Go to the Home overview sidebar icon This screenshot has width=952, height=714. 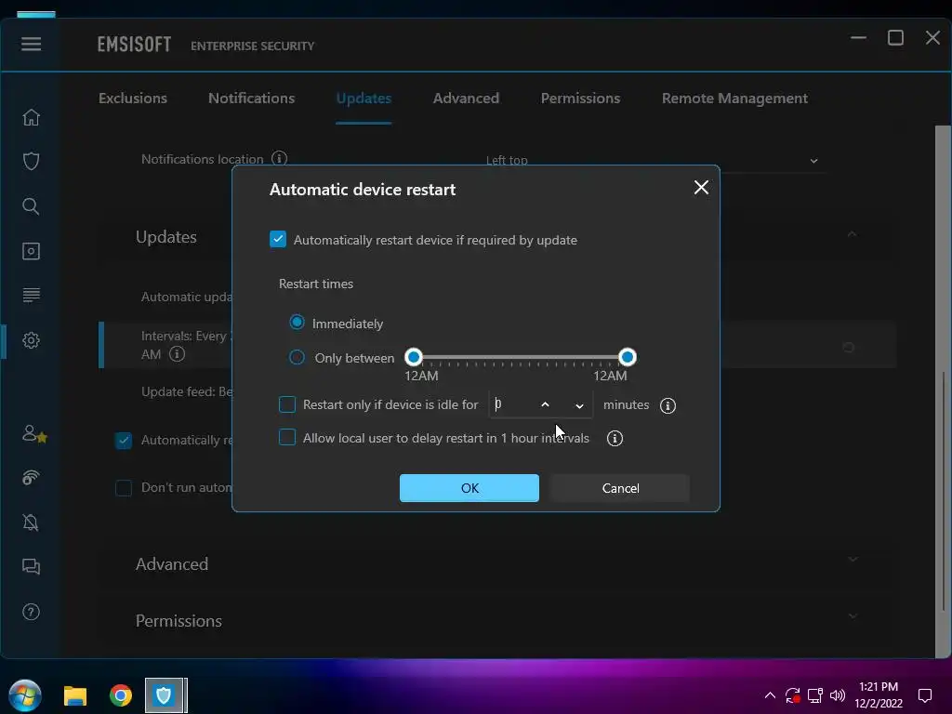[x=31, y=117]
